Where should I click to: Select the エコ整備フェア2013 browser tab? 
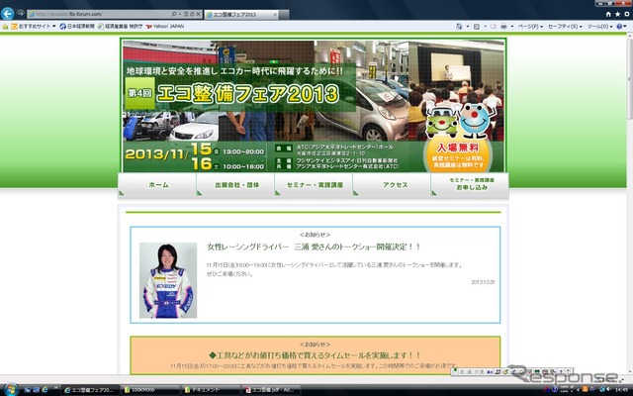[x=240, y=15]
